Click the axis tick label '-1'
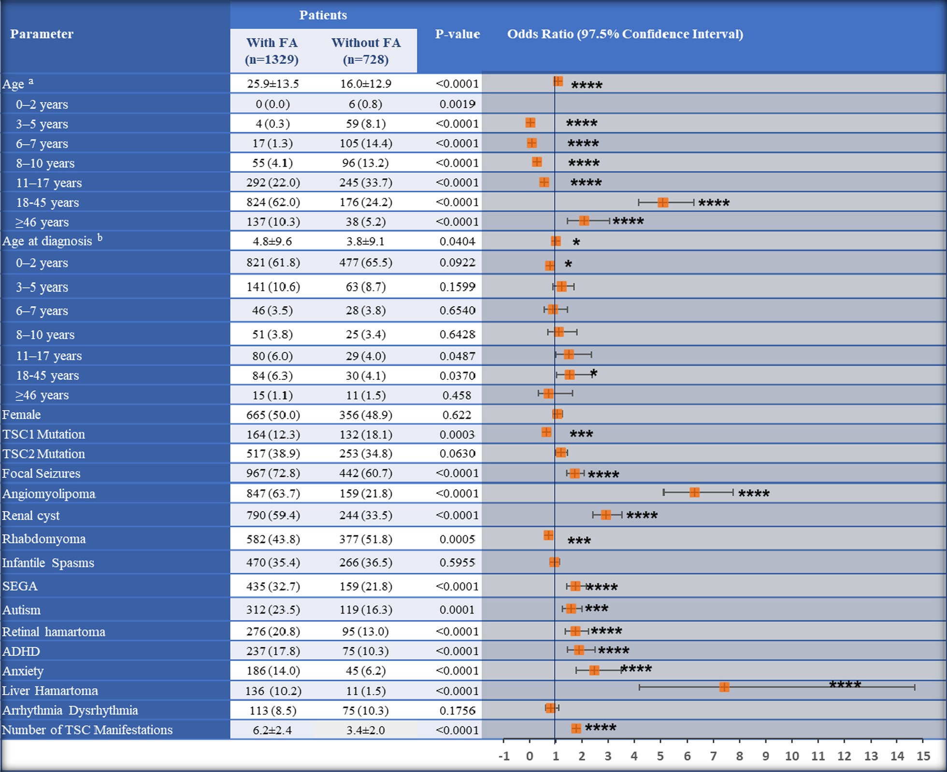Viewport: 947px width, 772px height. point(504,756)
